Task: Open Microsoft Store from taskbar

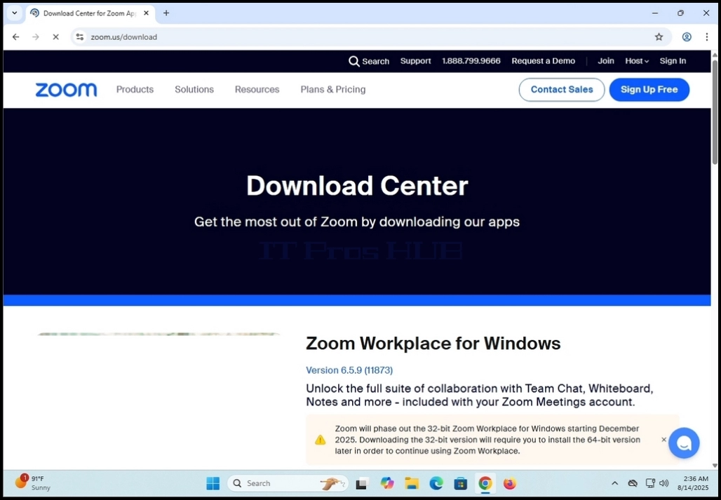Action: pyautogui.click(x=460, y=483)
